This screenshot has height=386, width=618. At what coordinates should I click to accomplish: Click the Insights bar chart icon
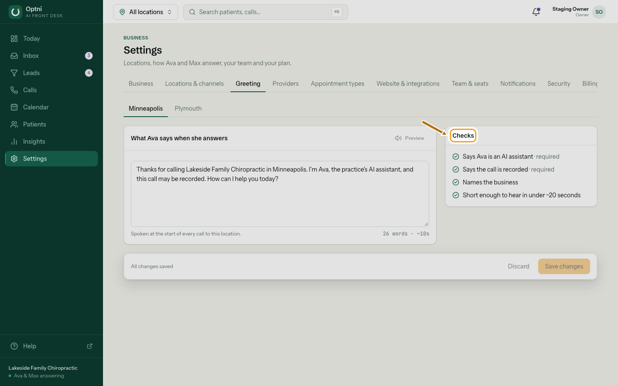[14, 142]
